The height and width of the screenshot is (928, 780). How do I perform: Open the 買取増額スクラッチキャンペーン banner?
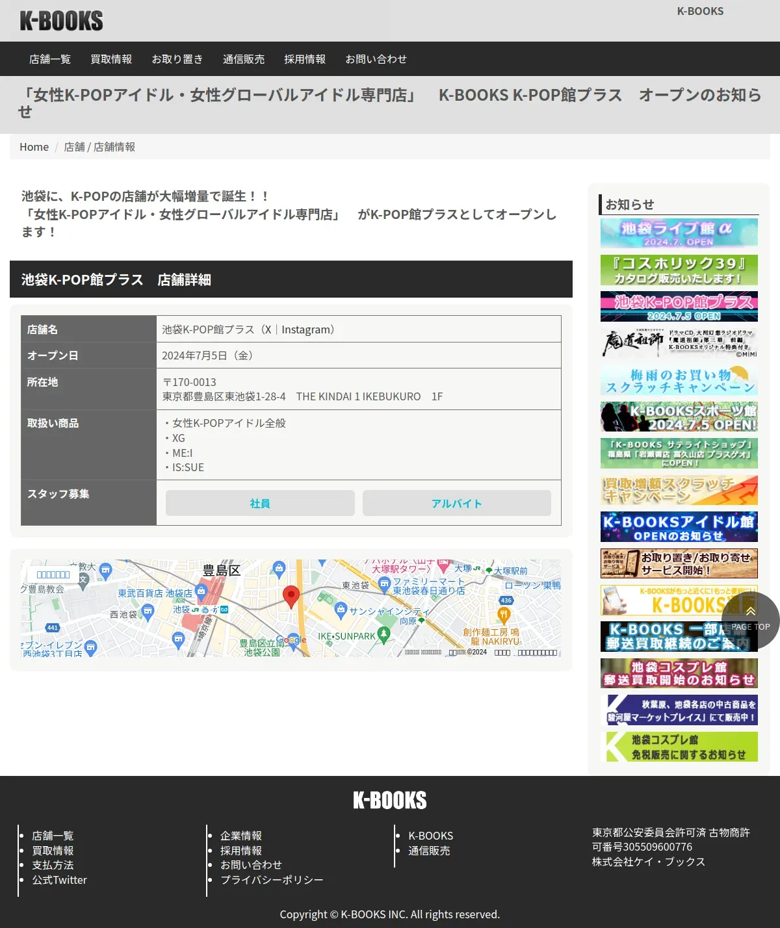point(679,491)
